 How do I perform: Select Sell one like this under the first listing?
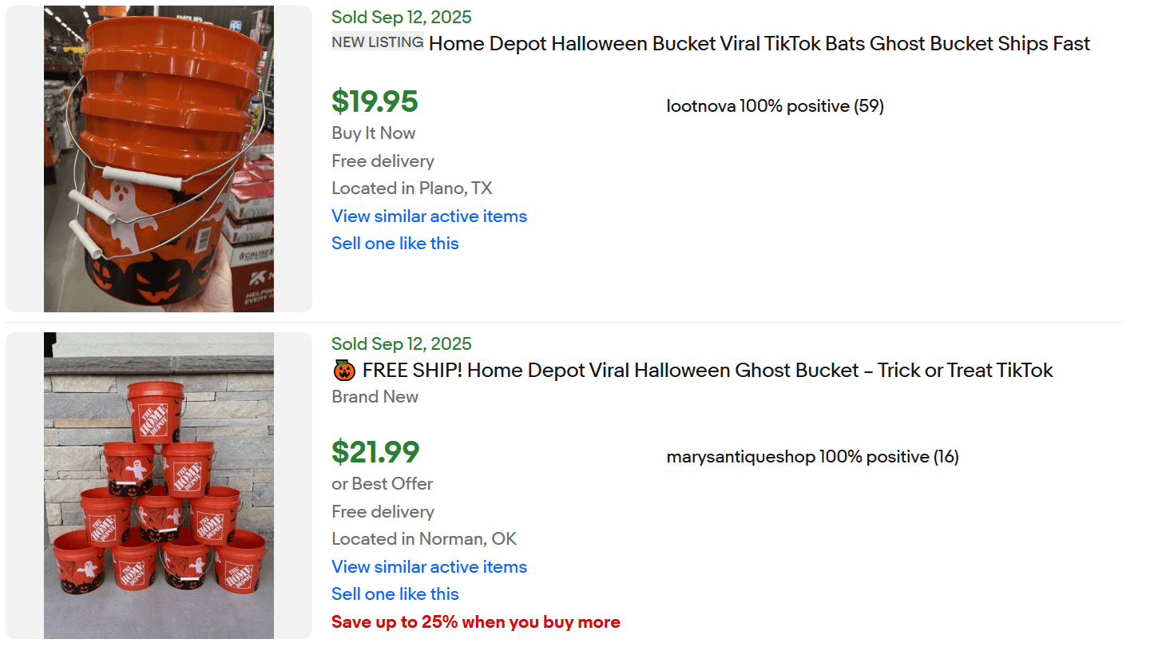(x=395, y=243)
